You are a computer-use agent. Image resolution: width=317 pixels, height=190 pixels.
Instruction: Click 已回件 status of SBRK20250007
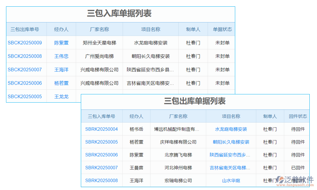coord(297,168)
